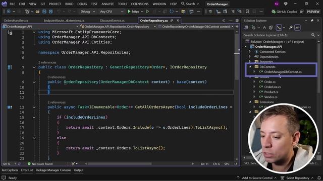The height and width of the screenshot is (181, 323).
Task: Collapse the DbContexts folder
Action: [x=250, y=67]
